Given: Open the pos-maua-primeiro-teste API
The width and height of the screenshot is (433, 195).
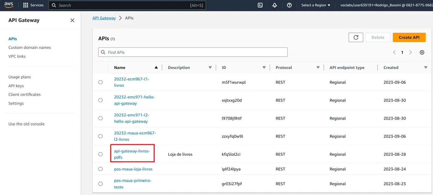Looking at the screenshot, I should pos(133,184).
